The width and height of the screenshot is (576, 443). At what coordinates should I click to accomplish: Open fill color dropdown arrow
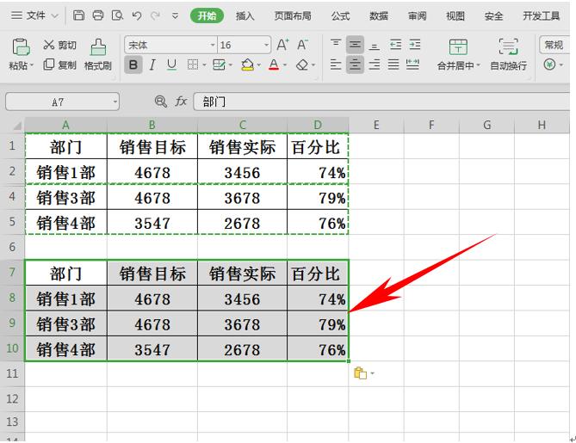coord(258,65)
